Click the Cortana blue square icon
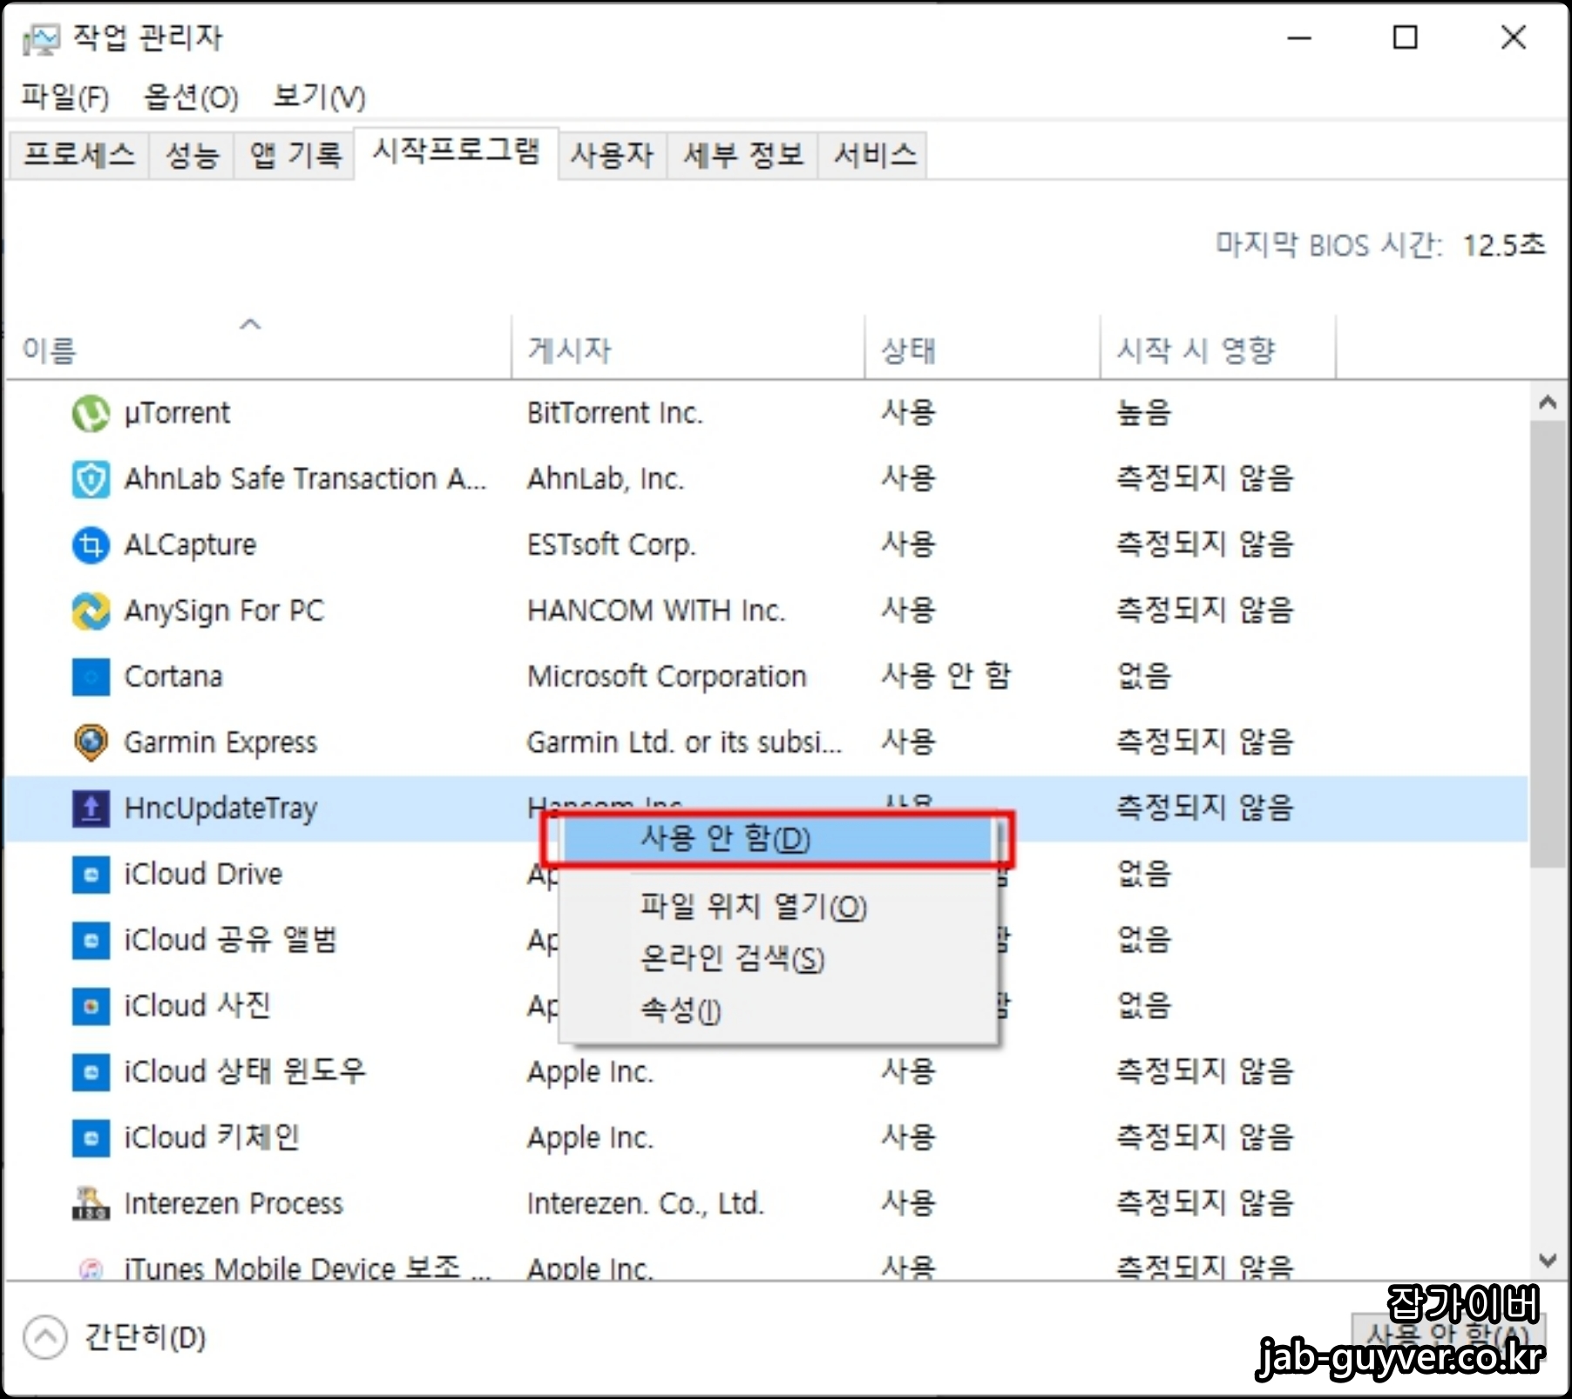This screenshot has width=1572, height=1399. coord(91,677)
